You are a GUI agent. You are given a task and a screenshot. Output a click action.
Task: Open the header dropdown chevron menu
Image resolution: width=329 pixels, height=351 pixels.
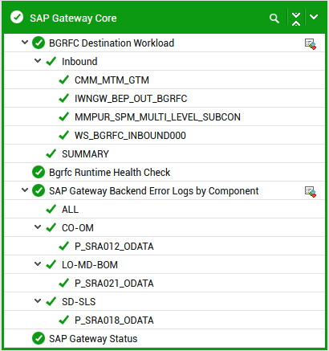tap(314, 17)
